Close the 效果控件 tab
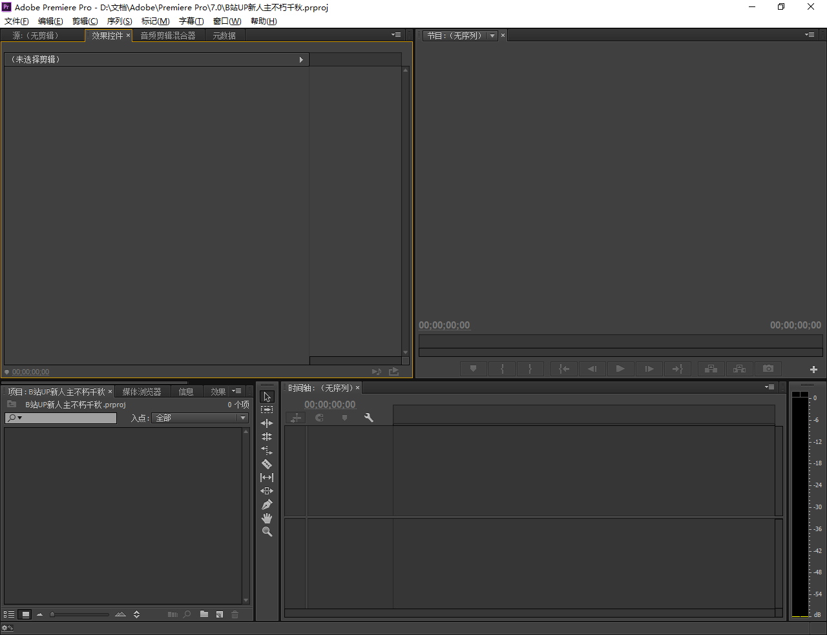This screenshot has height=635, width=827. click(x=128, y=35)
